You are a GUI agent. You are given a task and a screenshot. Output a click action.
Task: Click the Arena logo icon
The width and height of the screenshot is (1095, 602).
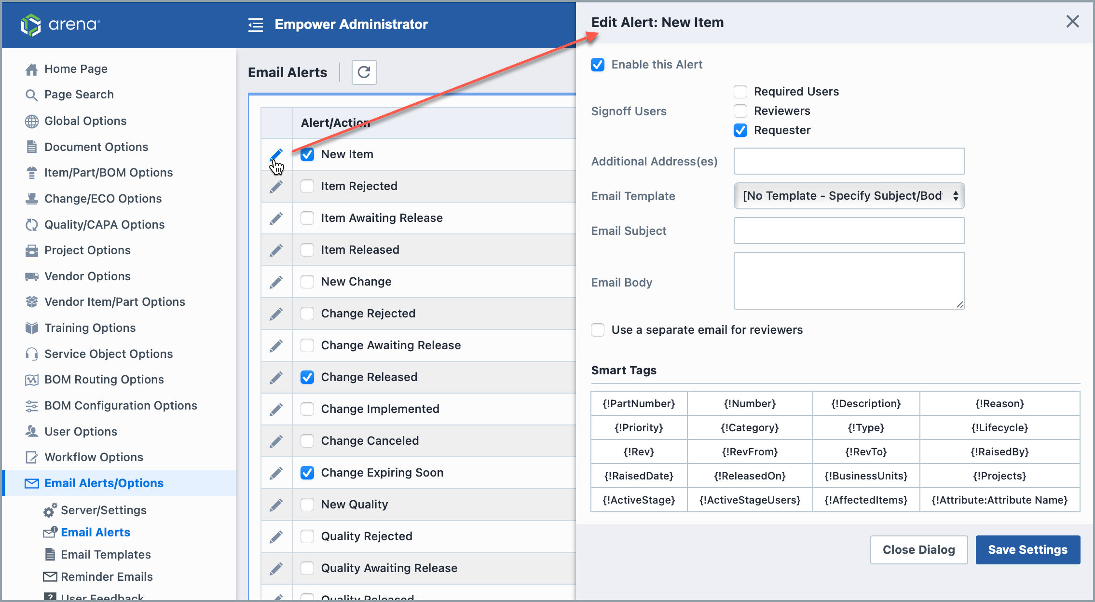(x=31, y=24)
